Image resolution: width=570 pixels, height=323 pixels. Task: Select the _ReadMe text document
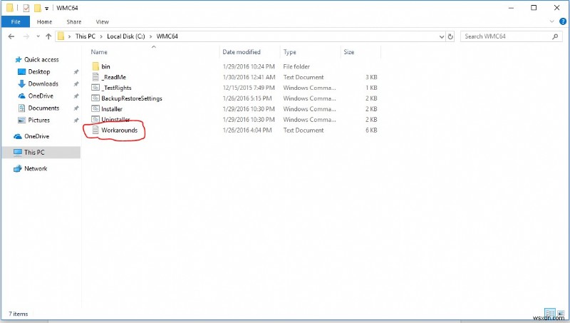point(114,77)
